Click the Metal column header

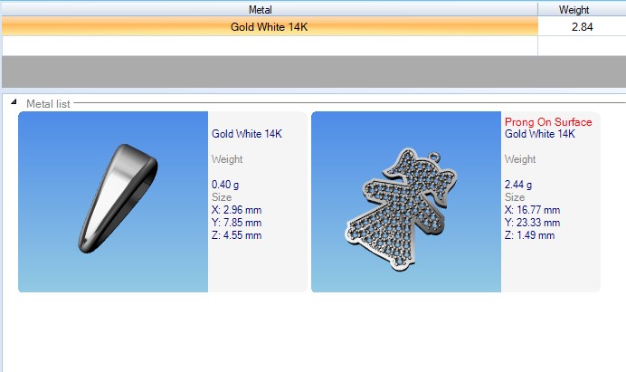[269, 8]
